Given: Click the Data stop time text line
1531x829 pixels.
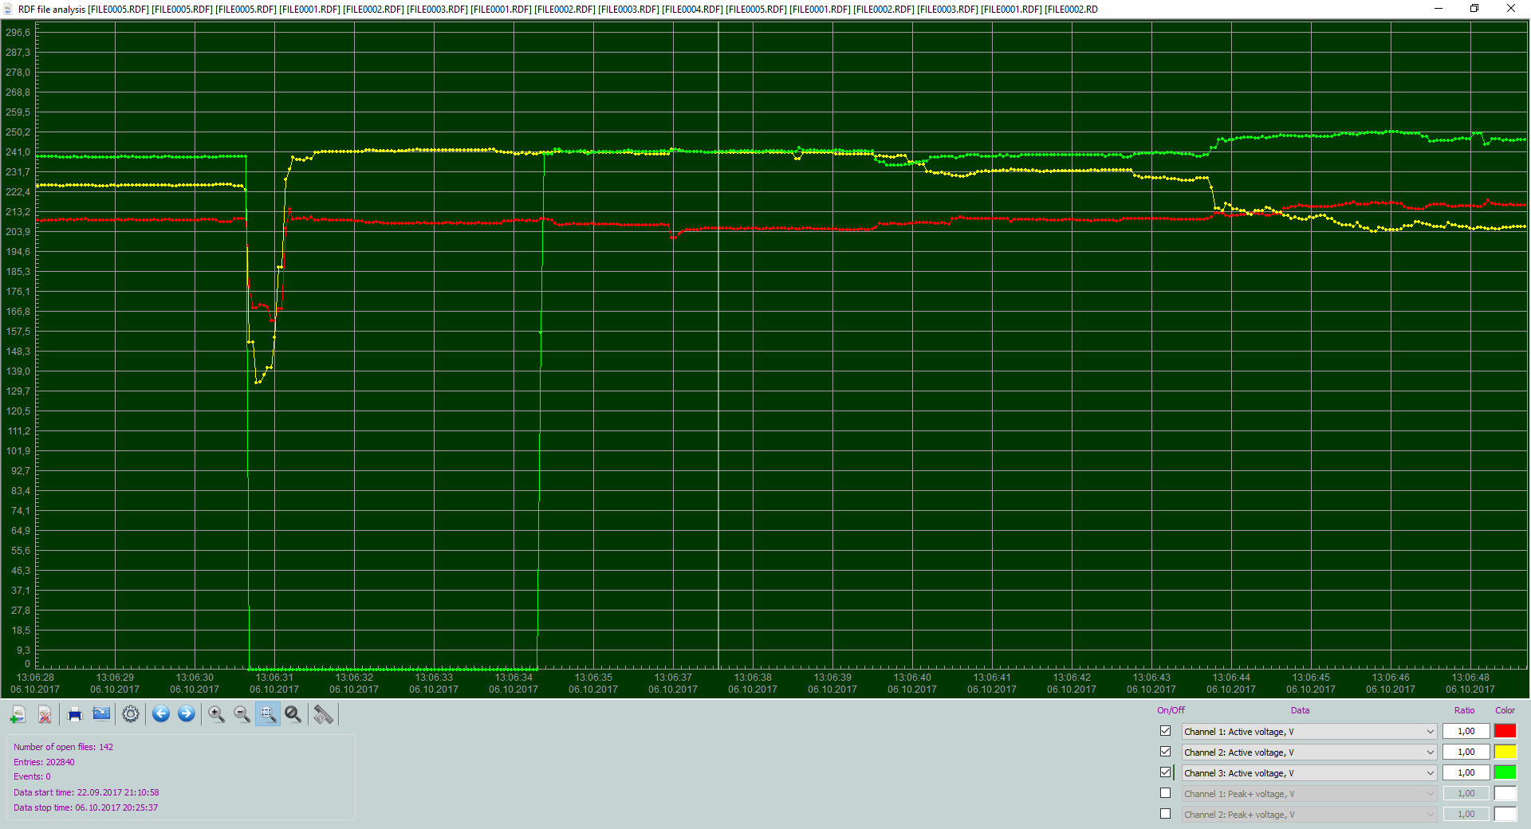Looking at the screenshot, I should [x=85, y=807].
